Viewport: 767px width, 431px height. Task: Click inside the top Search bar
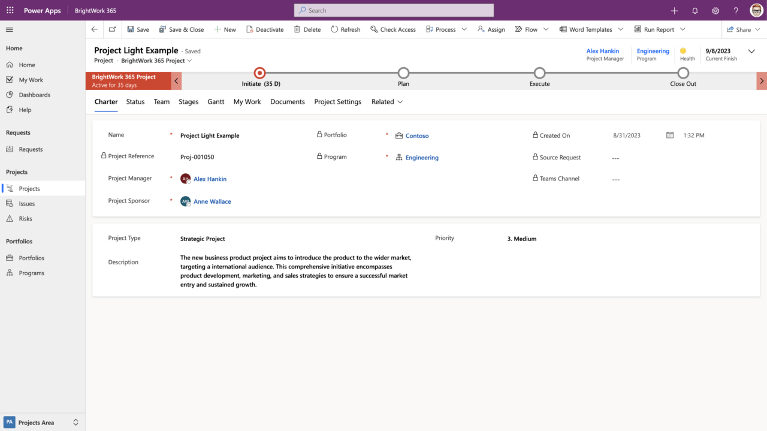point(393,10)
